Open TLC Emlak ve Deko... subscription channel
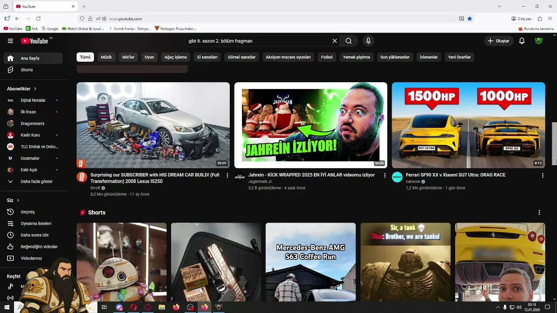This screenshot has width=557, height=313. [x=33, y=147]
